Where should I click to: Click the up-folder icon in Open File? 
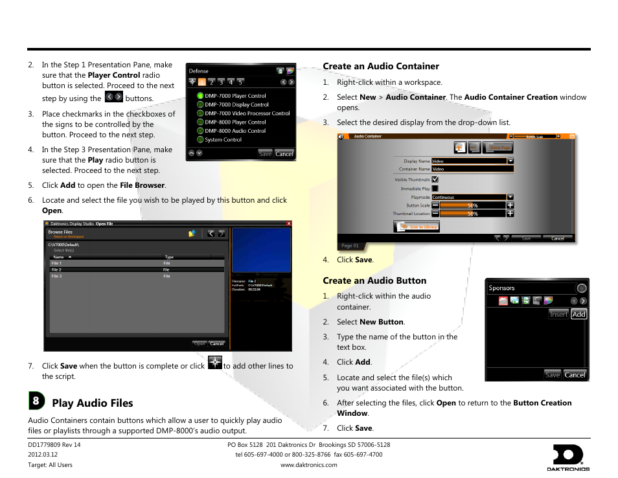click(x=192, y=234)
